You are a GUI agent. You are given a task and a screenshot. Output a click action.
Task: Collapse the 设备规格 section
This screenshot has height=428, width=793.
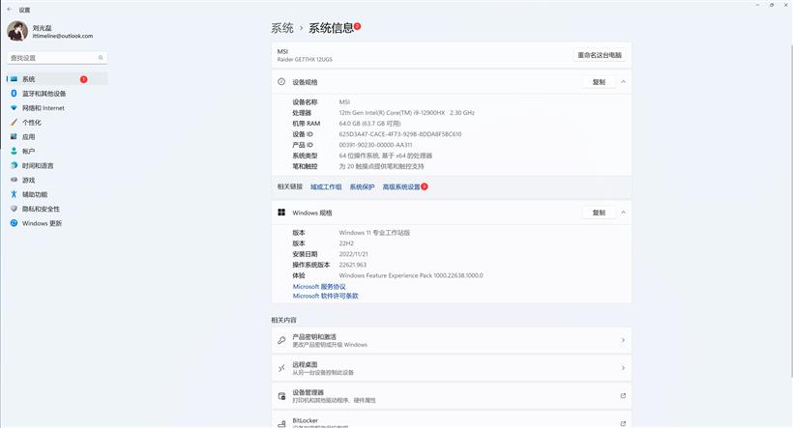pos(623,82)
